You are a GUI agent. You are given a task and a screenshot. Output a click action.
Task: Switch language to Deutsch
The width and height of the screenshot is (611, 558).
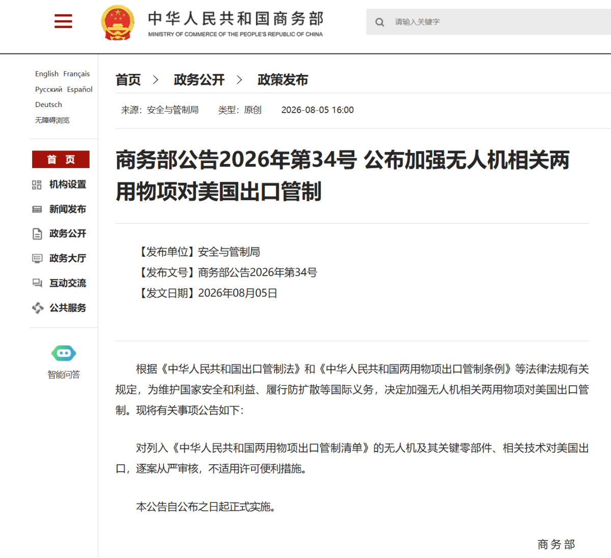48,104
